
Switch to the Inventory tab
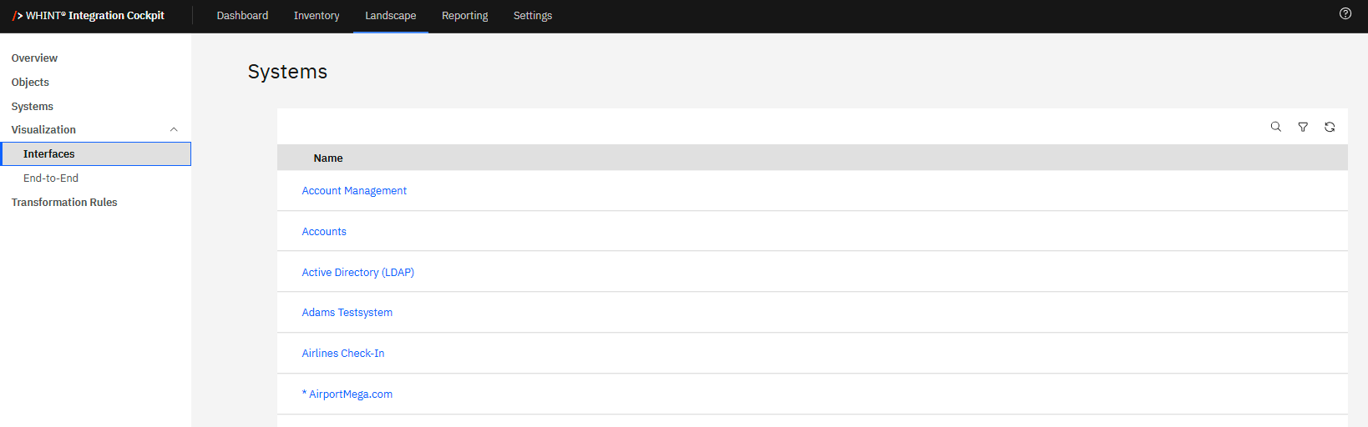[x=317, y=16]
